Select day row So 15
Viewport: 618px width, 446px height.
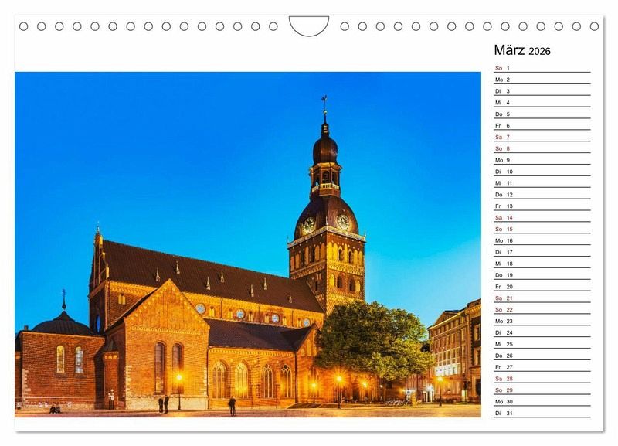pos(542,229)
